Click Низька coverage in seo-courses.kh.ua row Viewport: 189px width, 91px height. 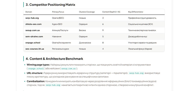point(82,49)
